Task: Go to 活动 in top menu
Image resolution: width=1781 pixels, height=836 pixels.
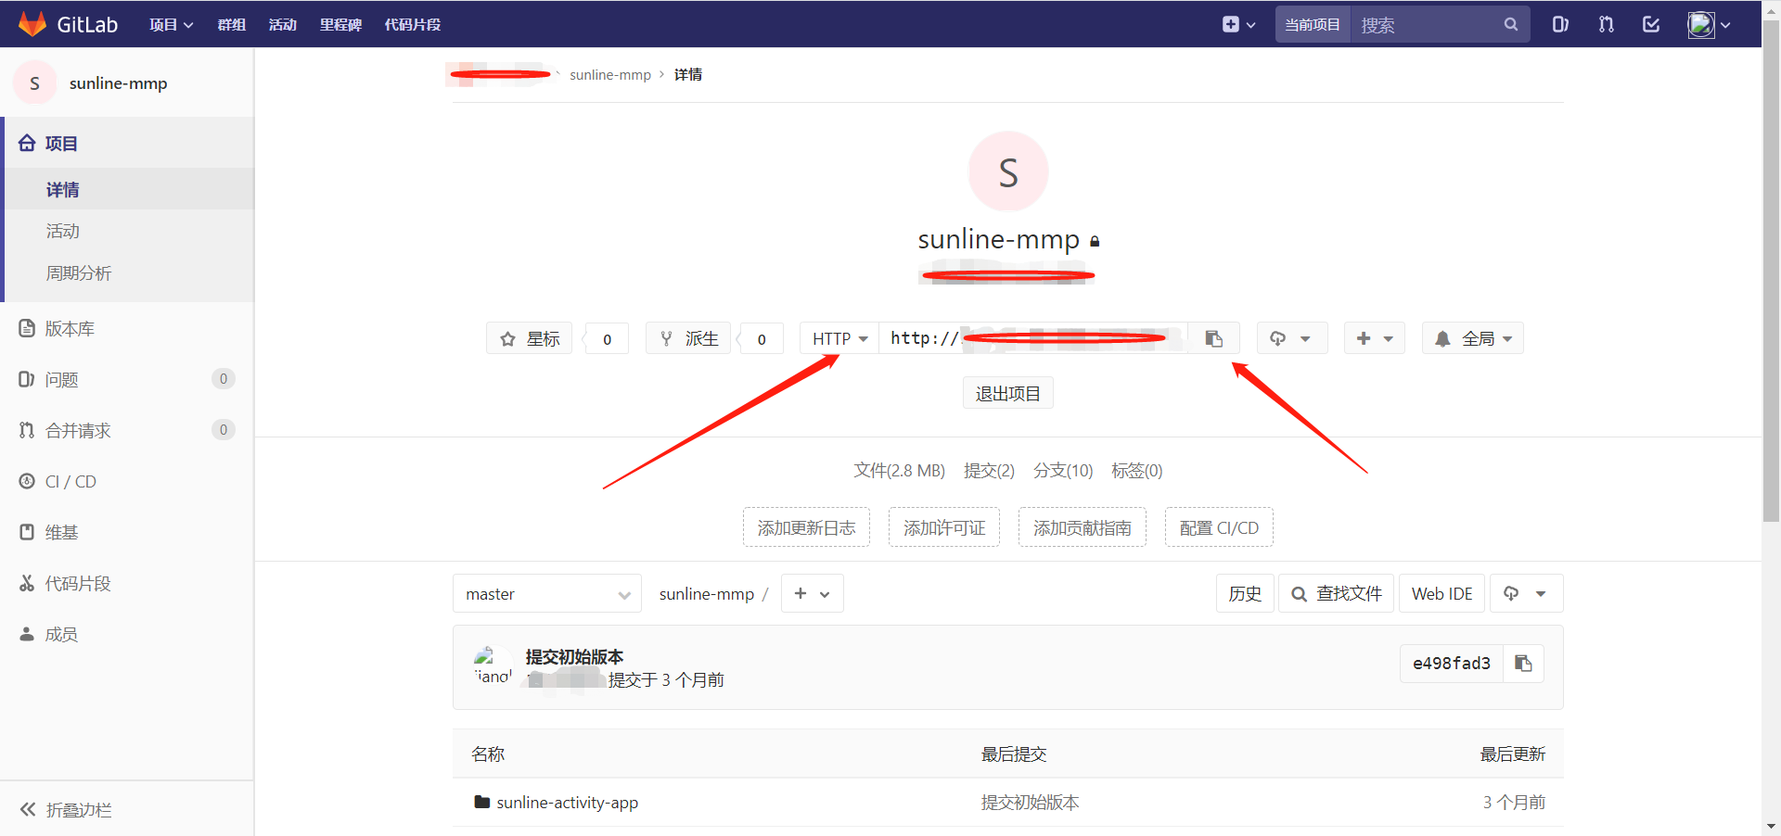Action: (283, 25)
